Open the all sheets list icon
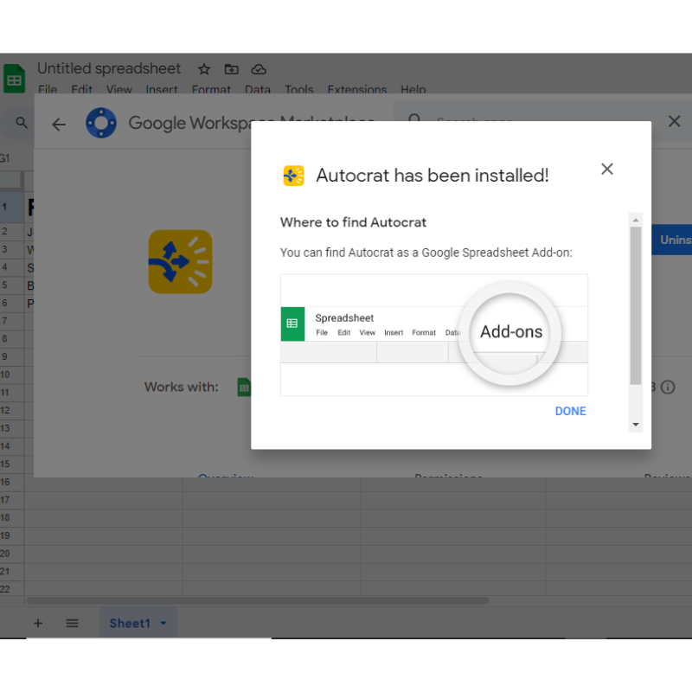This screenshot has height=692, width=692. 72,623
